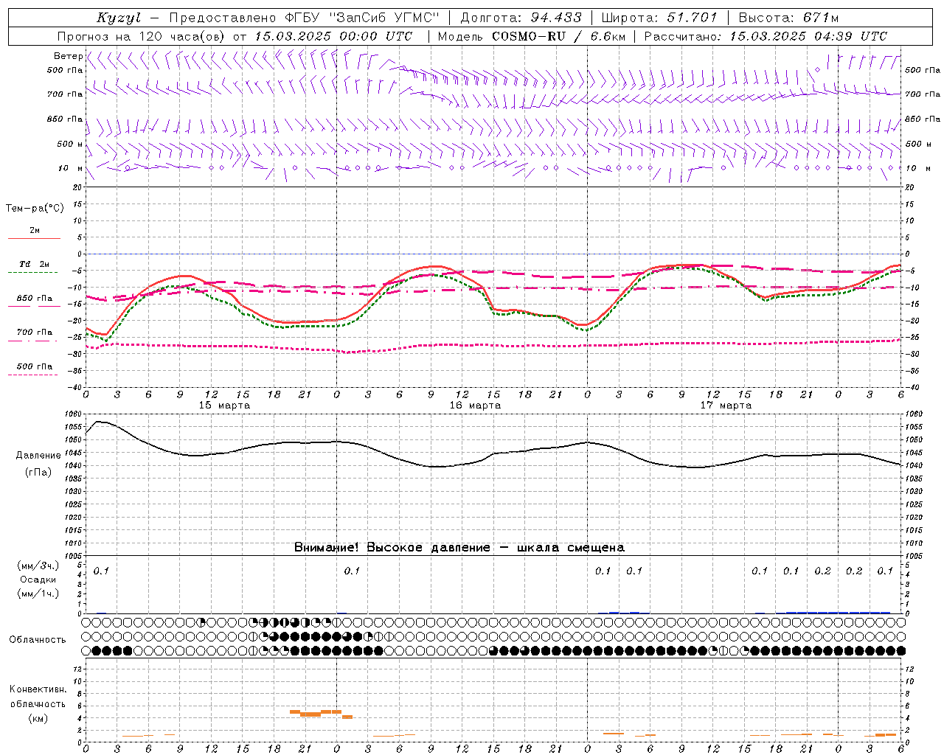Click the pressure unit label (гПа)
944x755 pixels.
[38, 472]
